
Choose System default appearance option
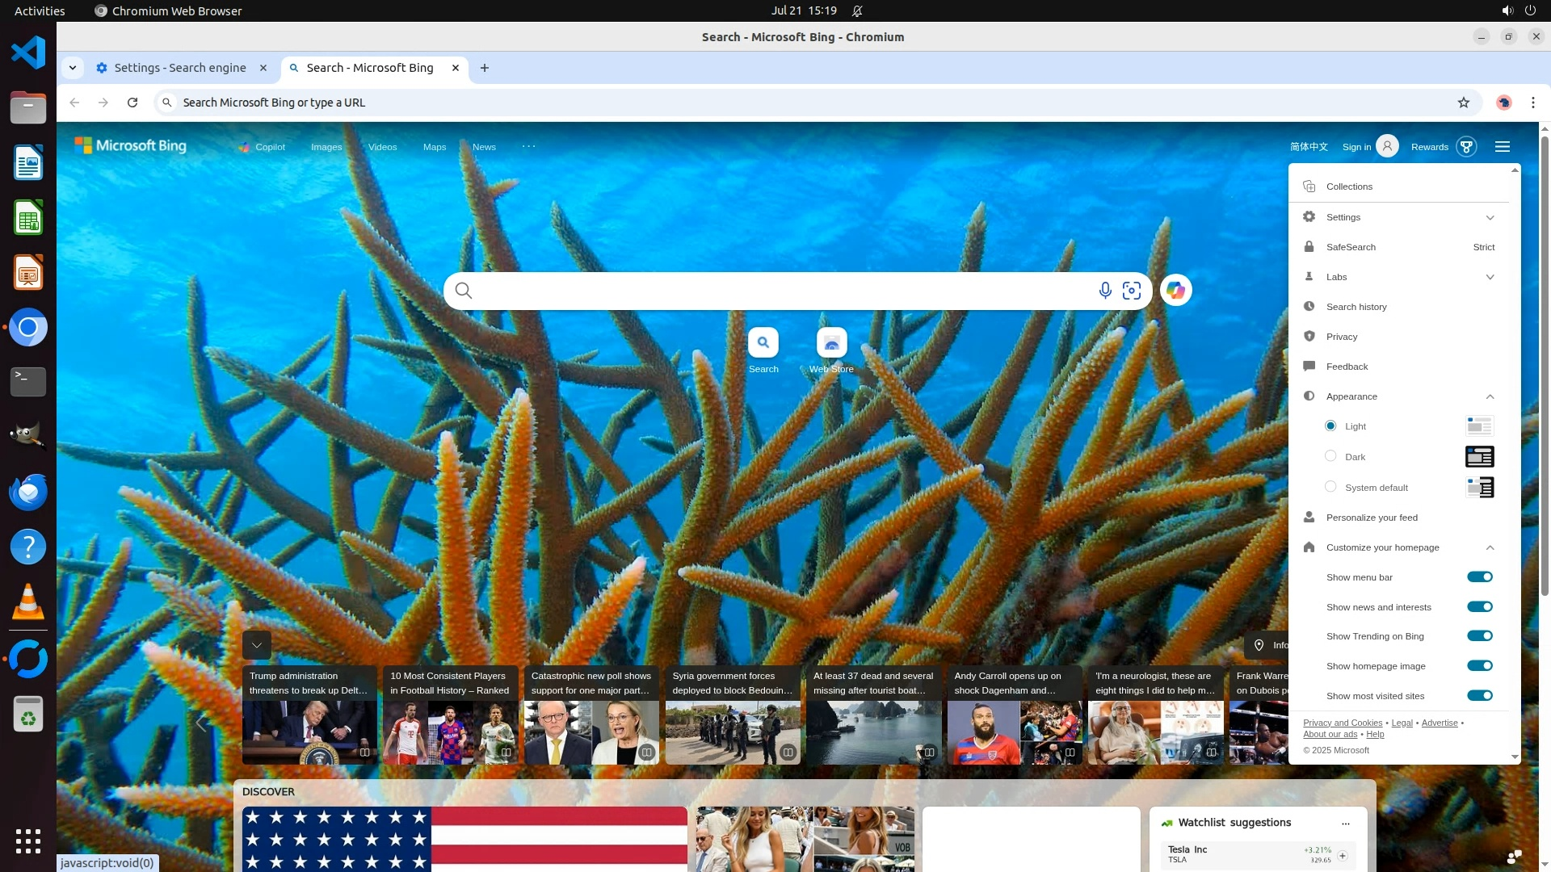(x=1330, y=487)
